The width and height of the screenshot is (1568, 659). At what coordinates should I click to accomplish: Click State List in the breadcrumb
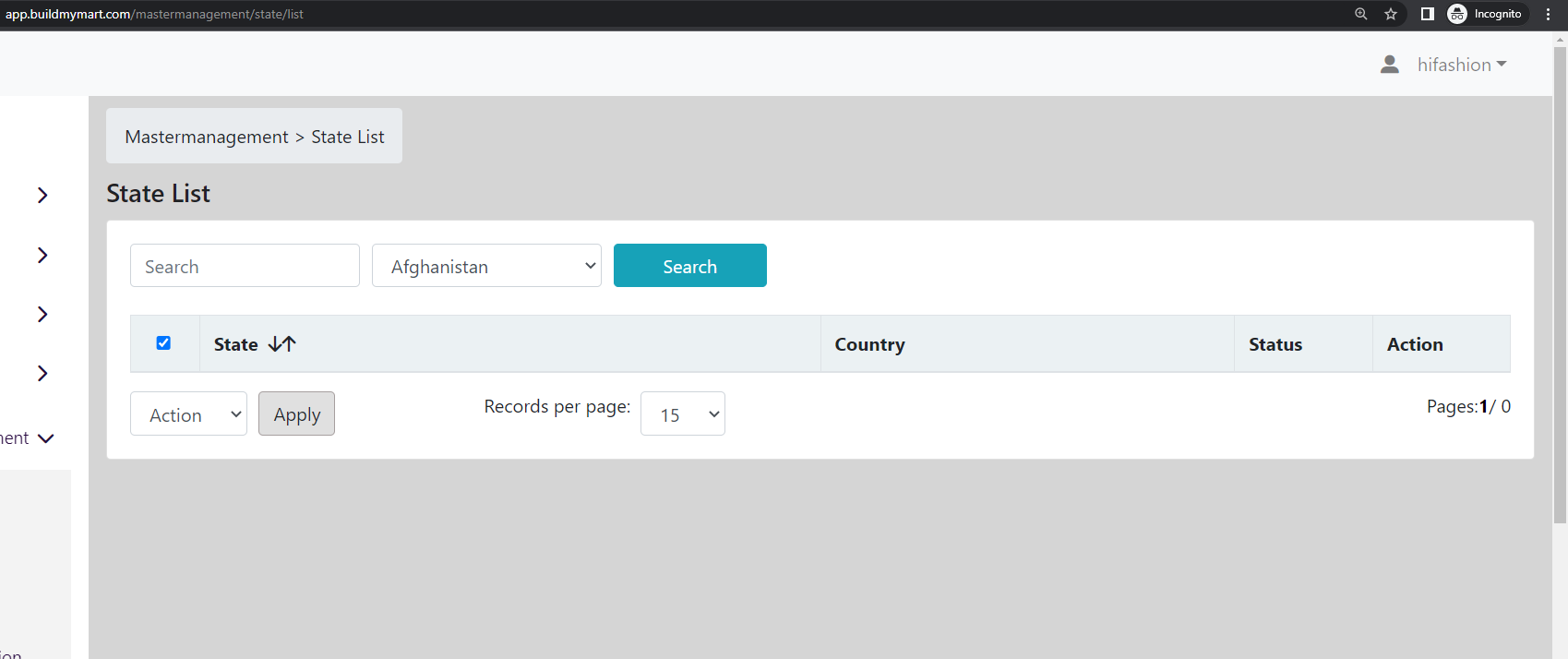coord(348,137)
